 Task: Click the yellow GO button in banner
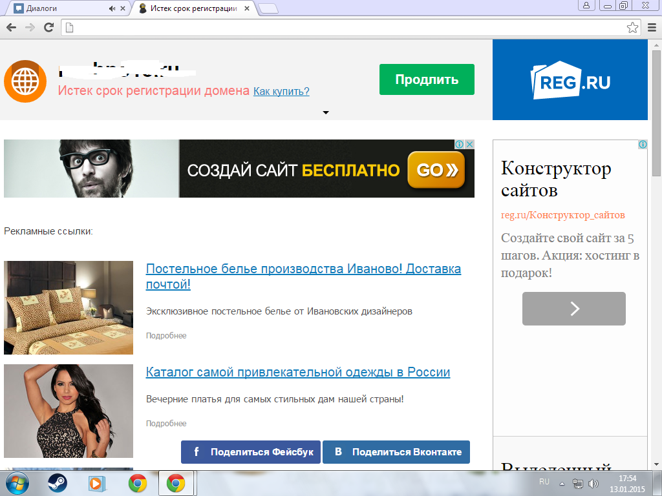pyautogui.click(x=436, y=170)
